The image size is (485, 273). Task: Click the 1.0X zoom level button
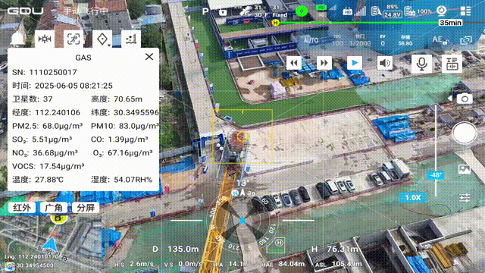click(412, 197)
